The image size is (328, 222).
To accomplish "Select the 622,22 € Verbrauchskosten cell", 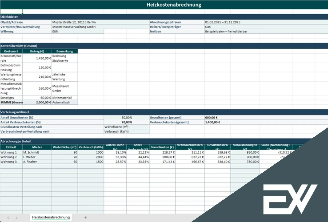I will pyautogui.click(x=190, y=157).
